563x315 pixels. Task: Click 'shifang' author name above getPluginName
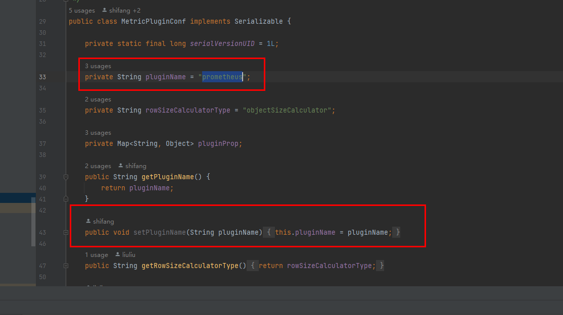point(136,166)
